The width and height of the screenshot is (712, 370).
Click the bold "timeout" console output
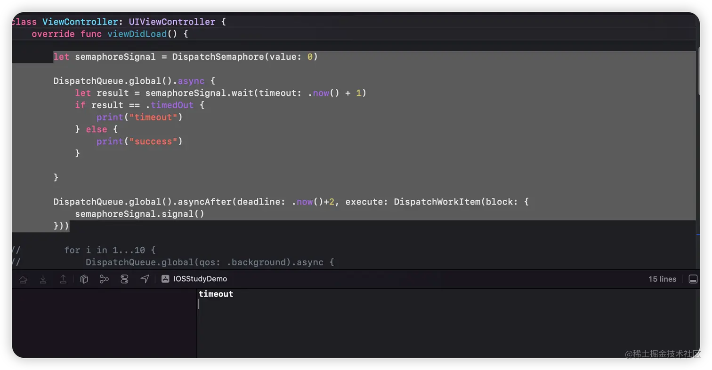click(216, 294)
